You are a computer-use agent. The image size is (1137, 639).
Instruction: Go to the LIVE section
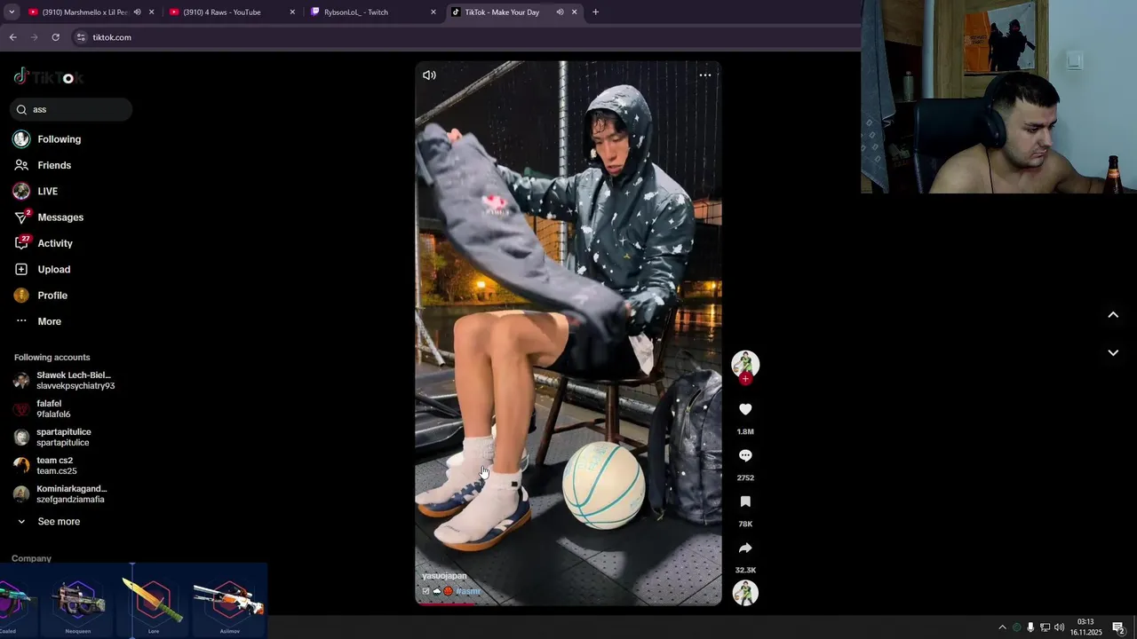coord(47,191)
